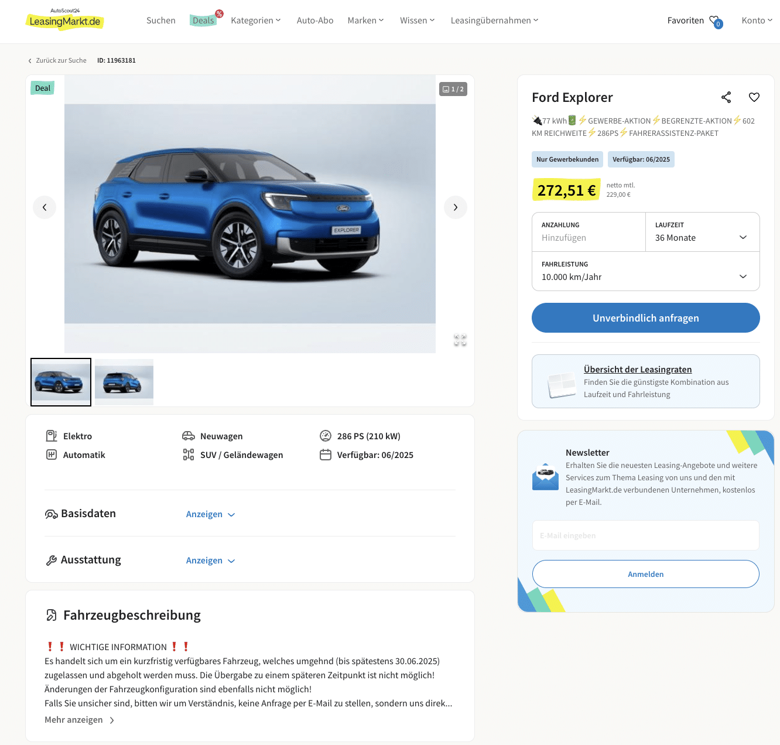This screenshot has width=780, height=745.
Task: Expand Basisdaten via Anzeigen
Action: pos(211,514)
